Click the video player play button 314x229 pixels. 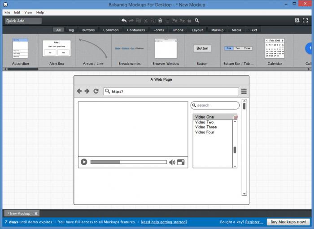click(x=84, y=162)
